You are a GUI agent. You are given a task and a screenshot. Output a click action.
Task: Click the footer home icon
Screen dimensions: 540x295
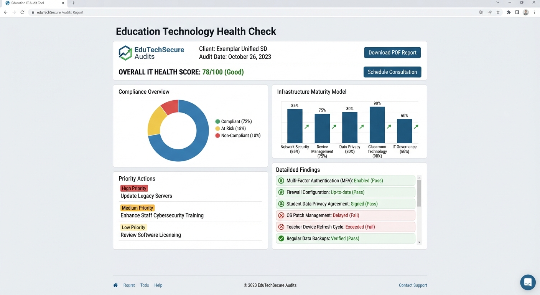115,285
